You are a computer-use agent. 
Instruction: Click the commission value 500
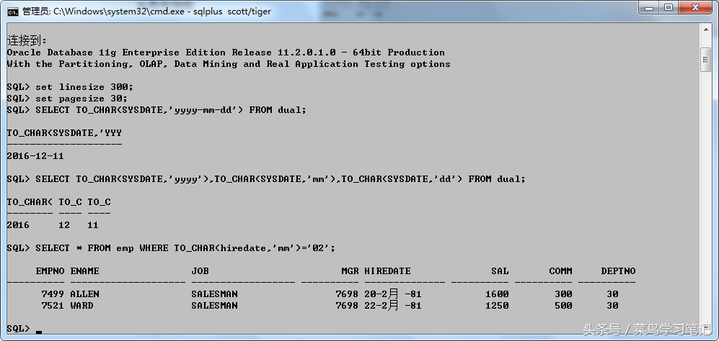[x=563, y=305]
